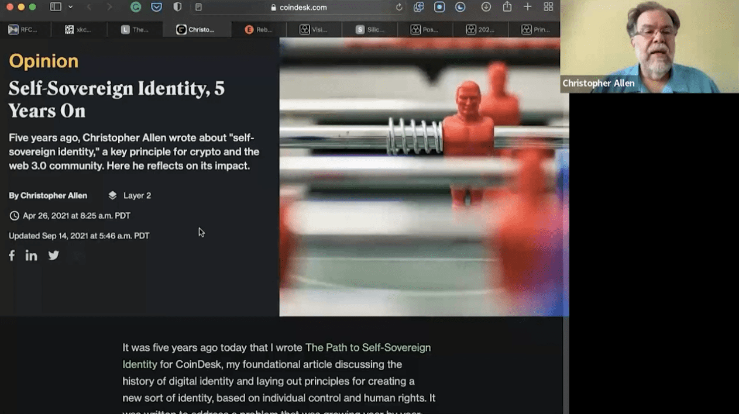Expand the sidebar tab group dropdown
Image resolution: width=739 pixels, height=414 pixels.
coord(70,7)
